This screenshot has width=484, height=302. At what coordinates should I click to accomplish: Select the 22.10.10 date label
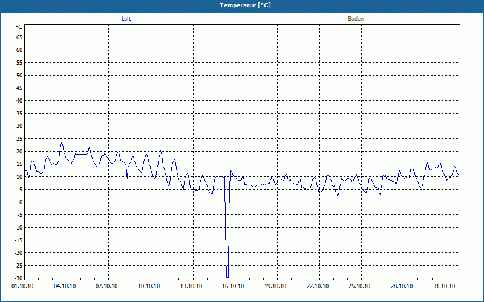coord(318,286)
